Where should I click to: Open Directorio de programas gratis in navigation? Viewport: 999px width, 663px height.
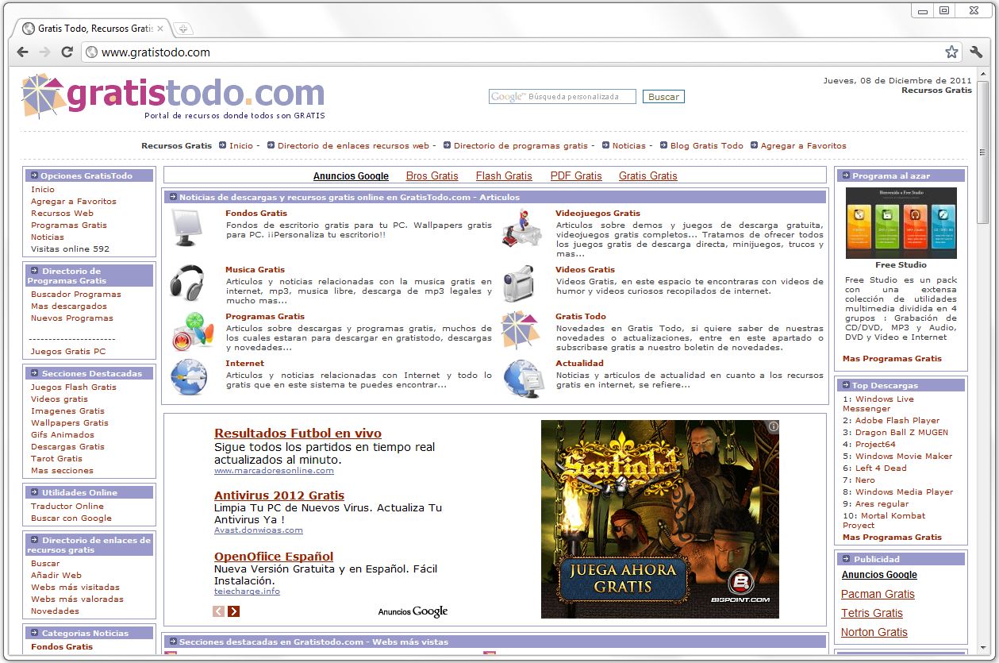click(x=521, y=146)
